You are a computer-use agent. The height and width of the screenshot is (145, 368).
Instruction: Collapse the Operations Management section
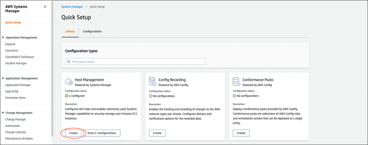pos(3,37)
